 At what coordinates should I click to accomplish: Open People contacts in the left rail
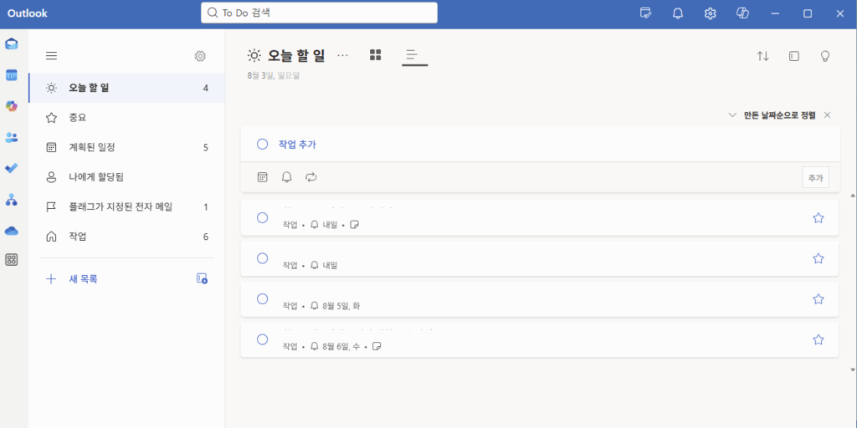pyautogui.click(x=12, y=138)
